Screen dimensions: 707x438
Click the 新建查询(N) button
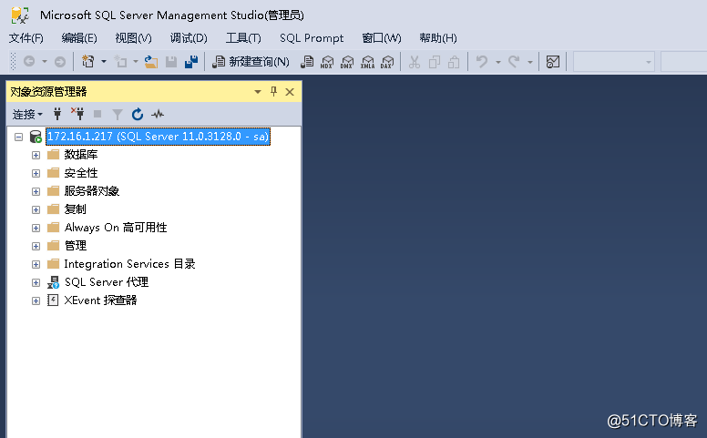(x=251, y=61)
